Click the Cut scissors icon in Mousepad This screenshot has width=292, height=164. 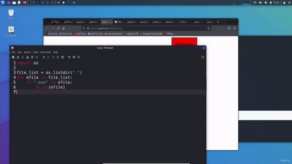pos(53,57)
